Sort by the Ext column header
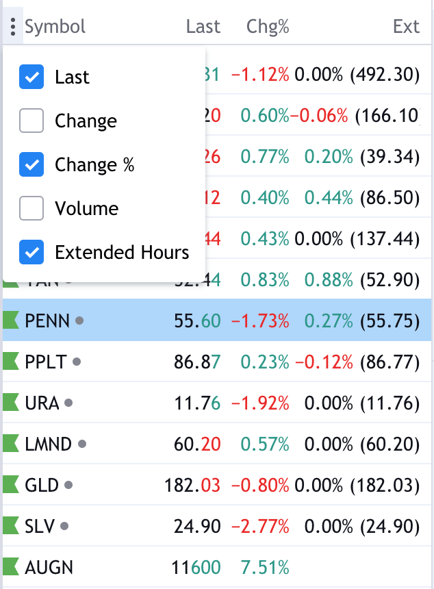The image size is (434, 589). coord(406,27)
